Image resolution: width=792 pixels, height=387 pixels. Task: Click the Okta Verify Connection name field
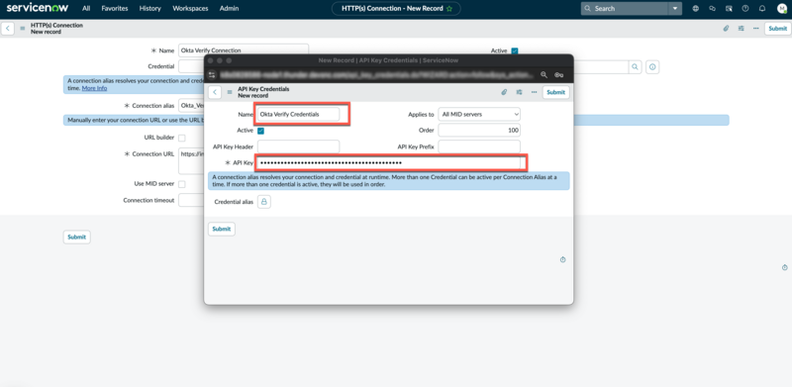[x=244, y=50]
